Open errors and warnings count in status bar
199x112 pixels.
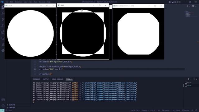[x=9, y=110]
